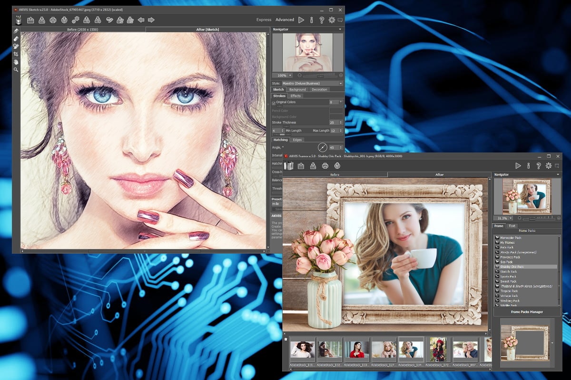This screenshot has height=380, width=571.
Task: Click the redo forward arrow in Sketch
Action: pyautogui.click(x=151, y=20)
